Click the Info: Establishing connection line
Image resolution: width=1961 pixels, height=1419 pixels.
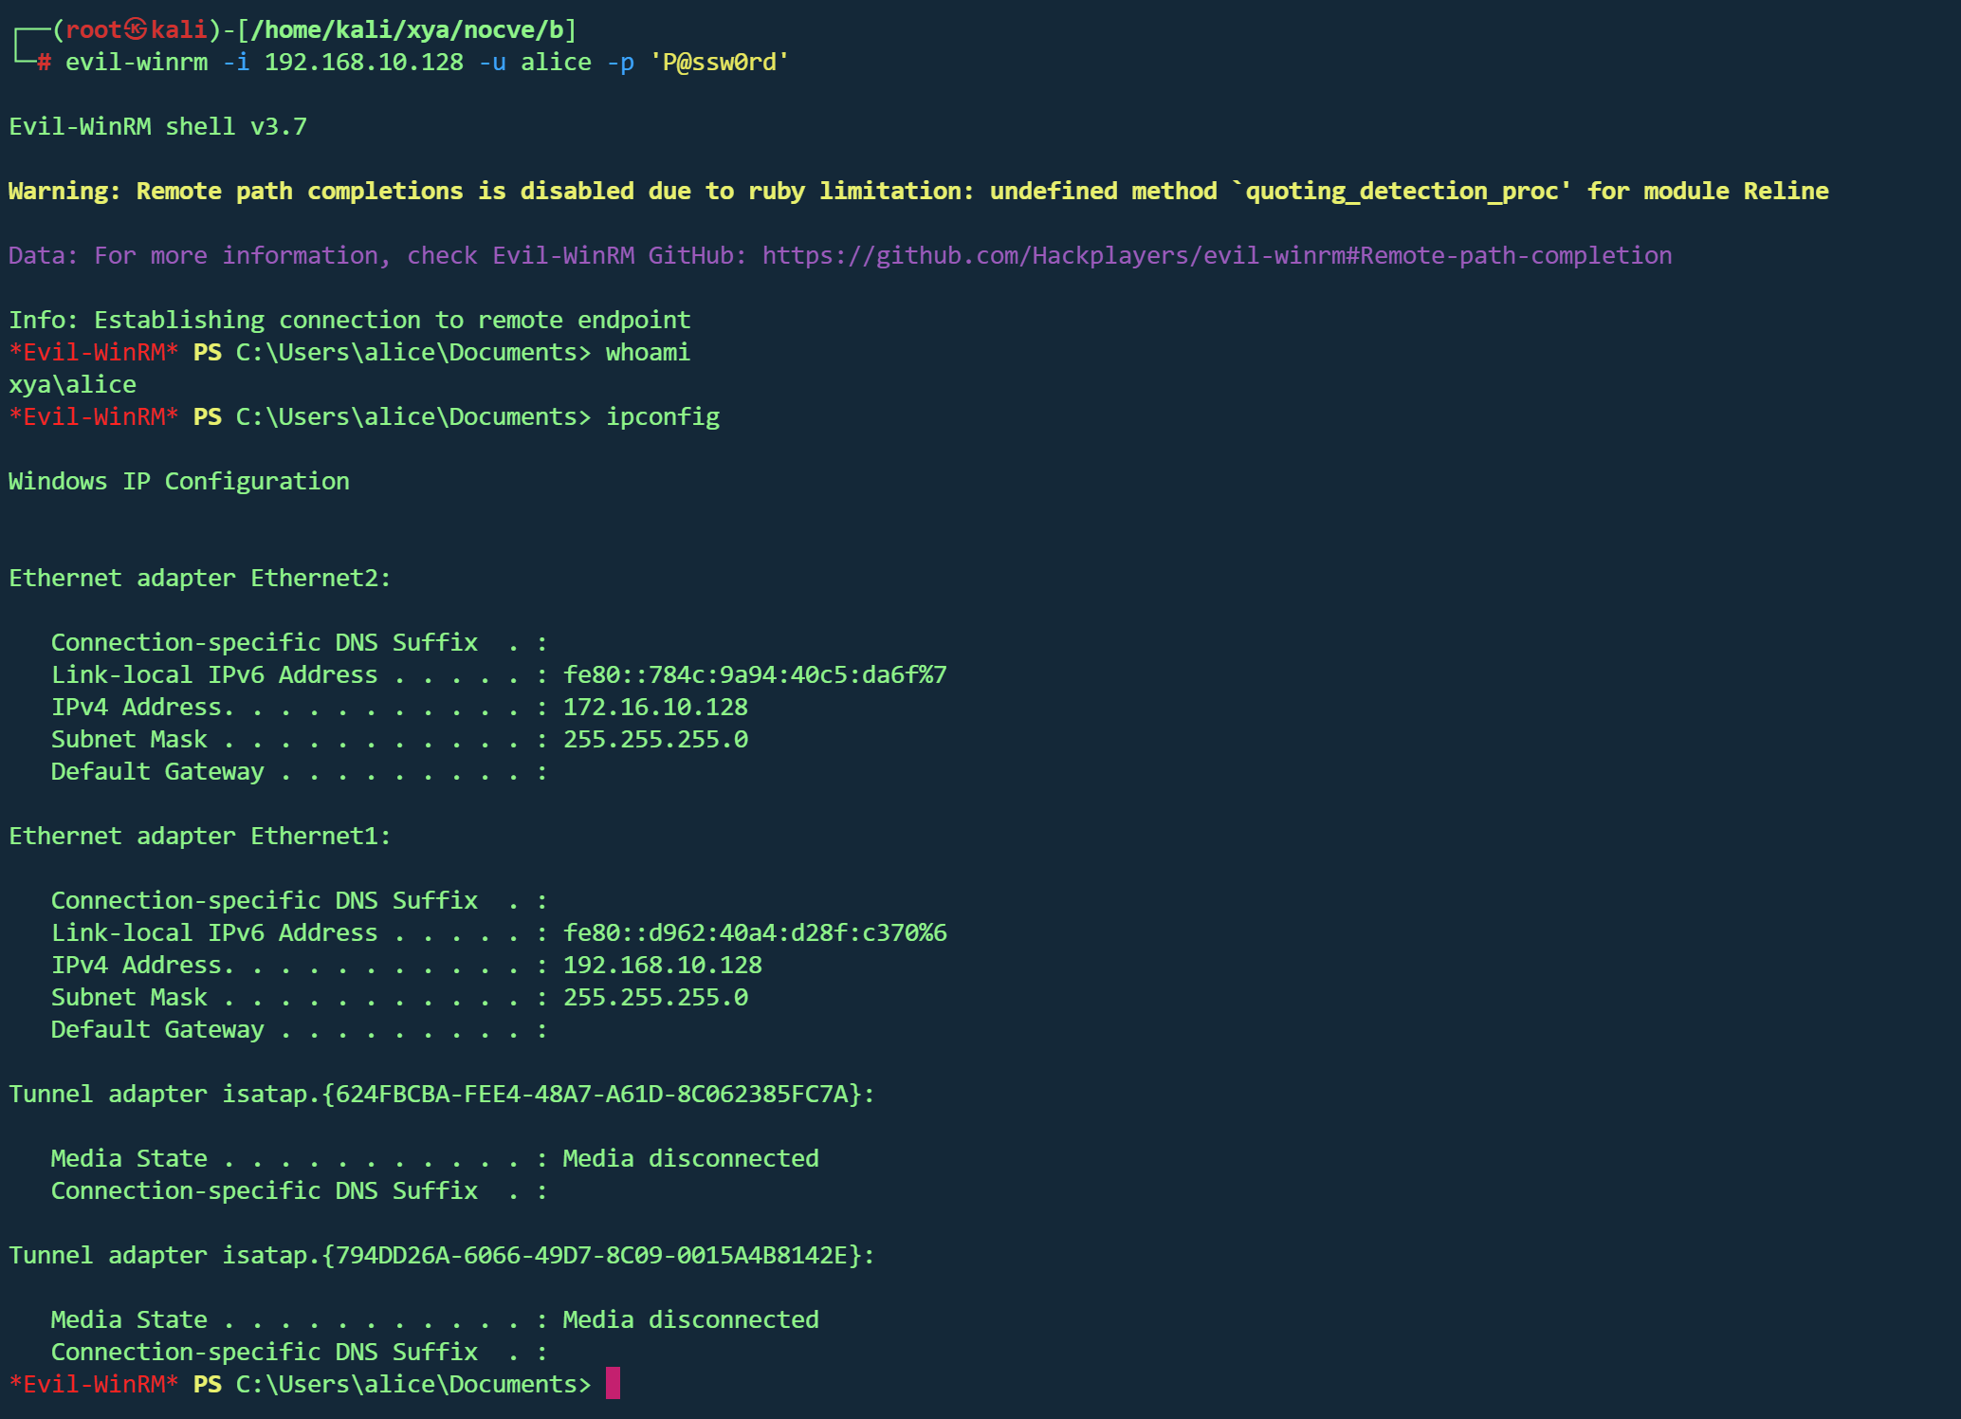[x=349, y=320]
